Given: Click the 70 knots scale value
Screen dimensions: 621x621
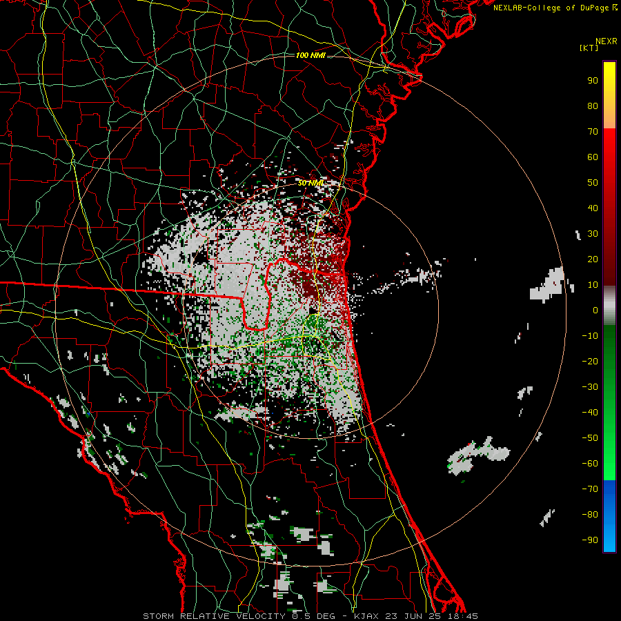Looking at the screenshot, I should [593, 132].
